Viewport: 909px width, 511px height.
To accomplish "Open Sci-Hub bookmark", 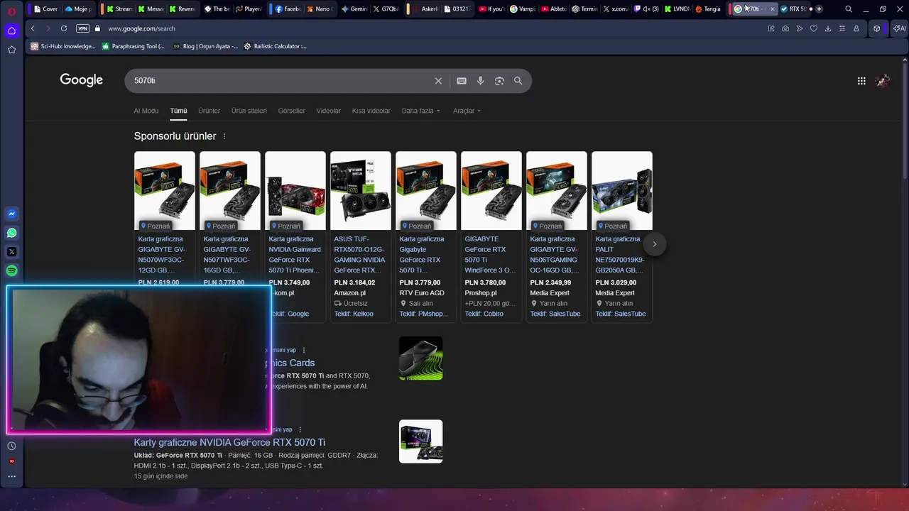I will [x=62, y=46].
